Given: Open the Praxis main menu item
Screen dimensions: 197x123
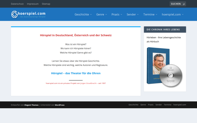Looking at the screenshot, I should click(x=115, y=14).
